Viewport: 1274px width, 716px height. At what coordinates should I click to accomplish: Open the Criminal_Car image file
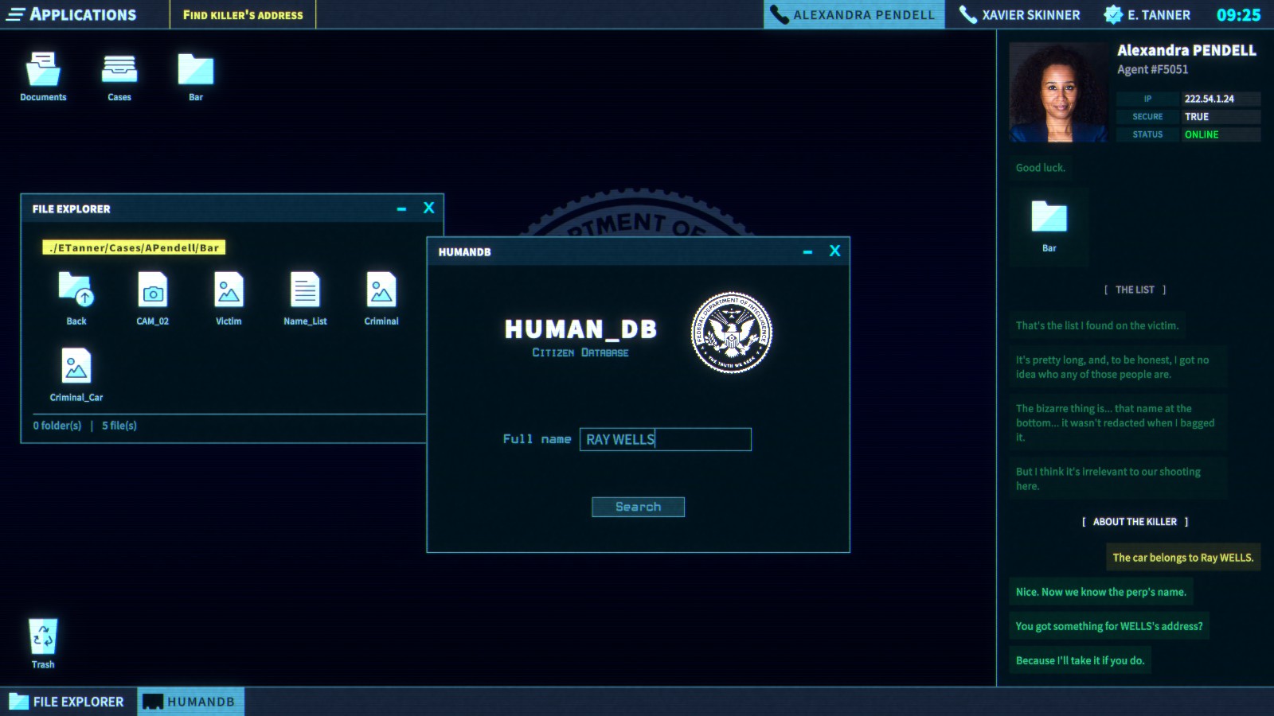tap(76, 368)
